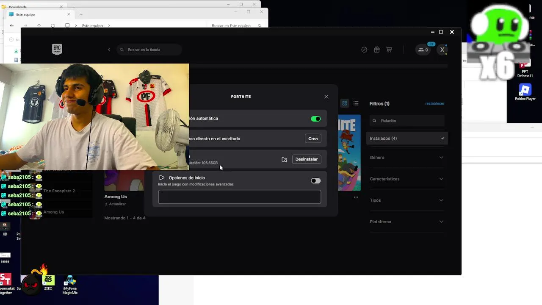
Task: Open the three-dots menu below the Fortnite tile
Action: [356, 197]
